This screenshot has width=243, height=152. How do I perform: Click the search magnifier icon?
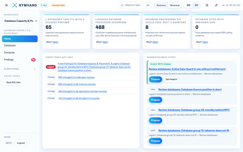(x=122, y=5)
